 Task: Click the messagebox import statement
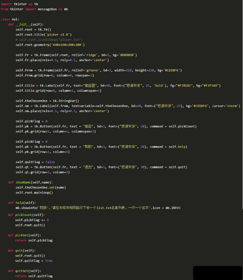click(x=34, y=9)
